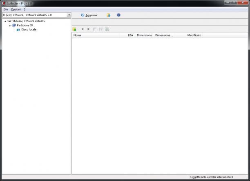Viewport: 250px width, 181px height.
Task: Sort by the Dimensione ... column header
Action: [164, 35]
